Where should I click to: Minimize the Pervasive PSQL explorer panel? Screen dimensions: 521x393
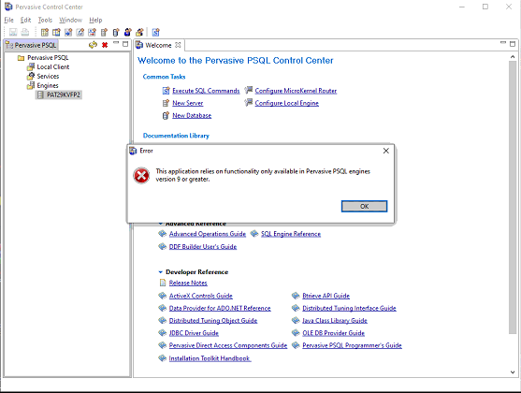click(116, 43)
